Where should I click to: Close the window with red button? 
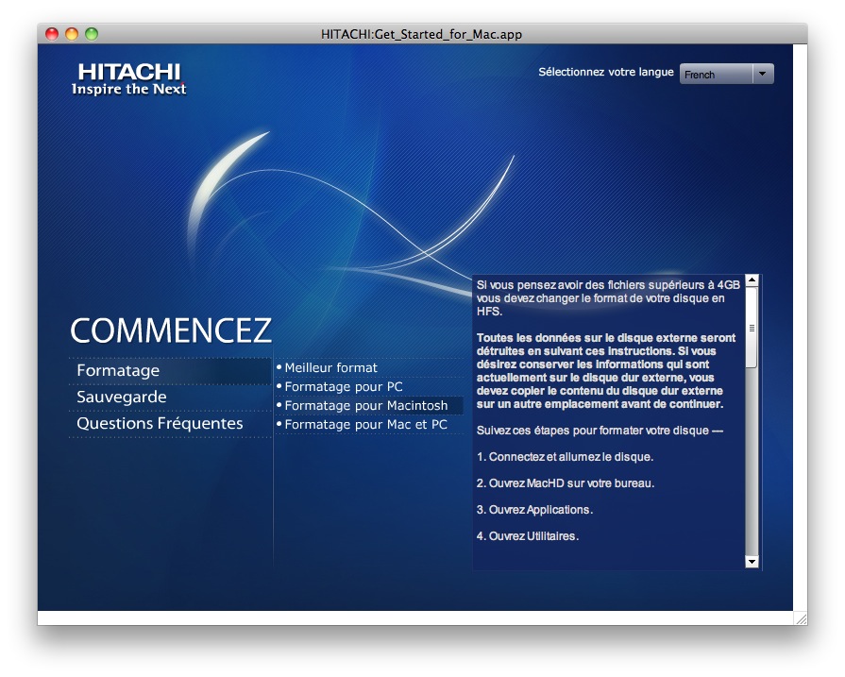52,34
